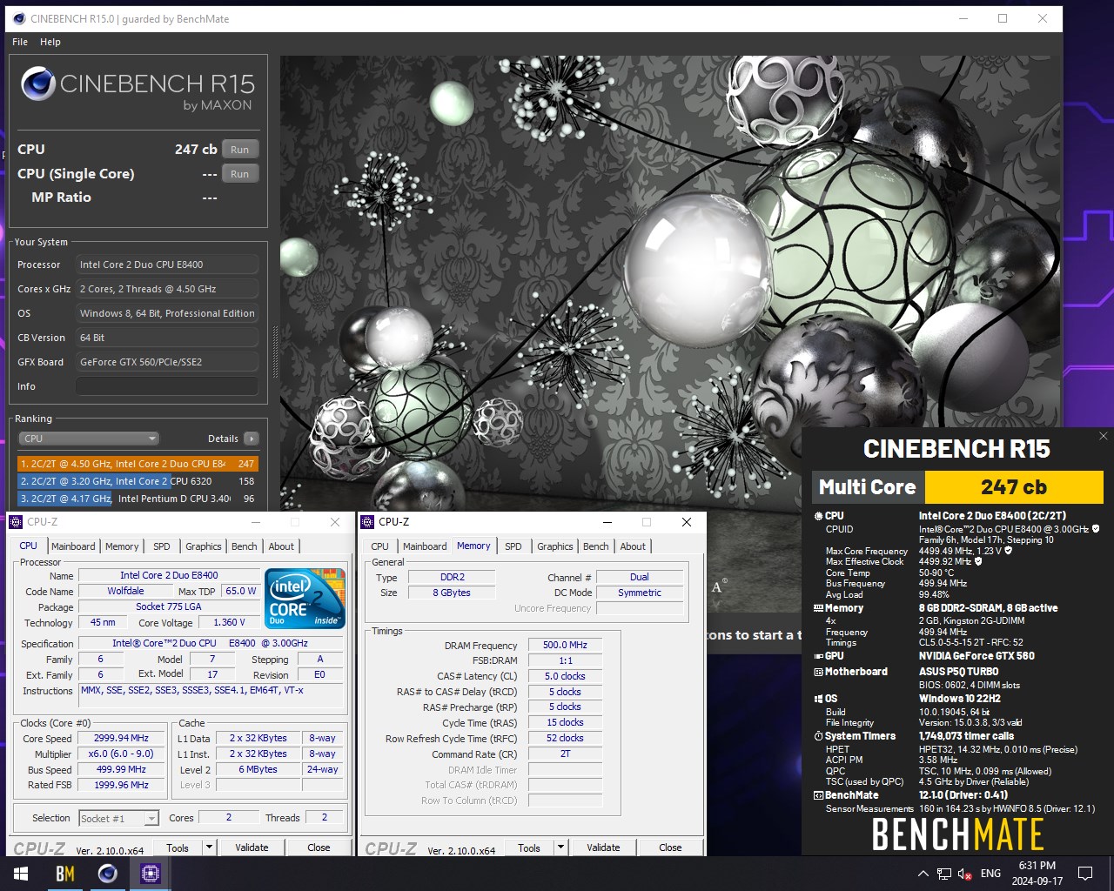Click Tools button in left CPU-Z
This screenshot has width=1114, height=891.
click(178, 847)
